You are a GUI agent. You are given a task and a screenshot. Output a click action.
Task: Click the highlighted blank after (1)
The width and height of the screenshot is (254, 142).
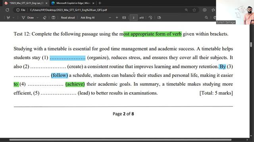pyautogui.click(x=67, y=58)
